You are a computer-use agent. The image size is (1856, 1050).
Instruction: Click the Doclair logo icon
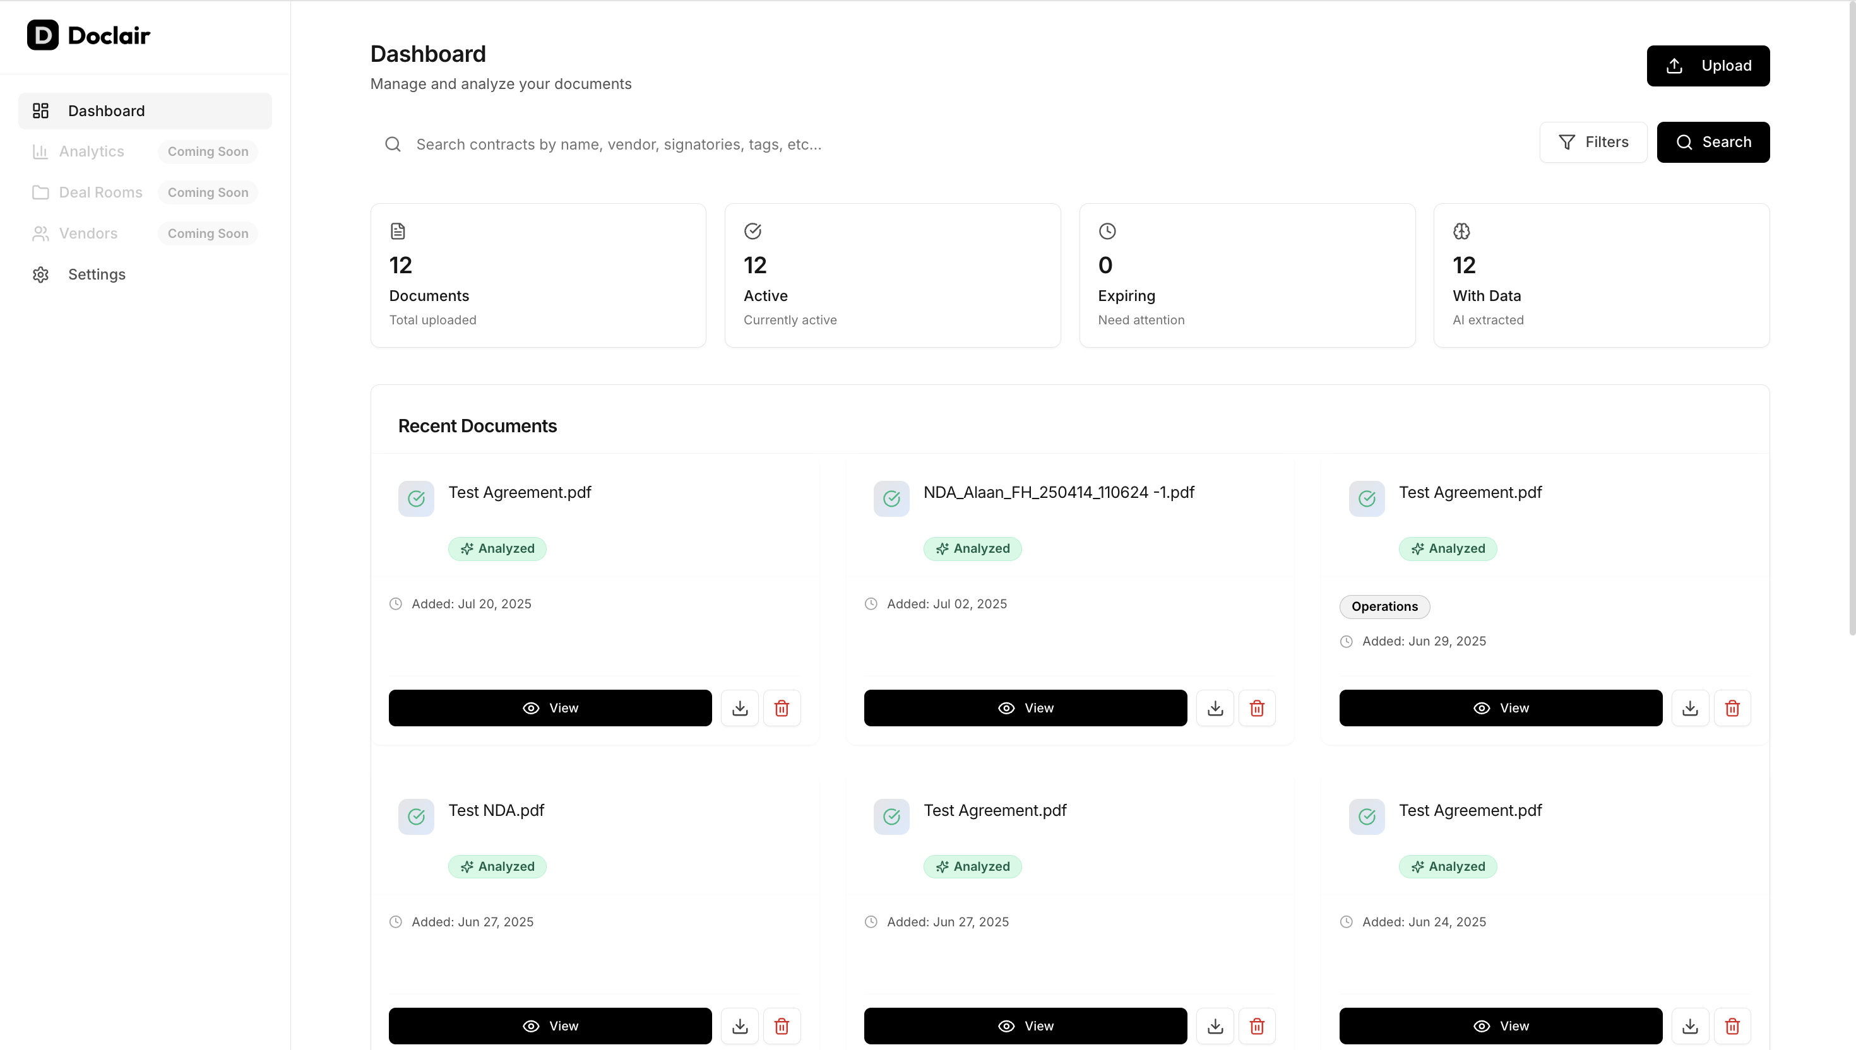click(42, 35)
